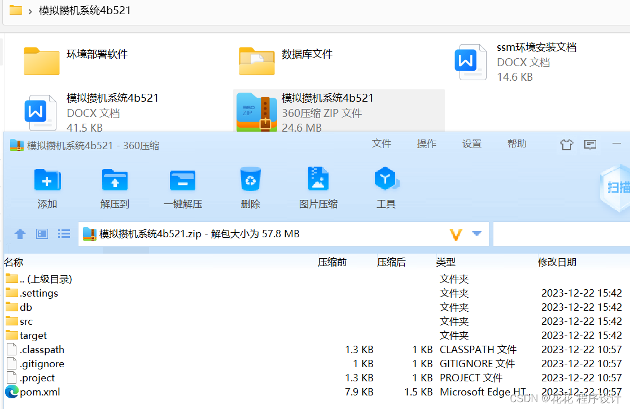
Task: Click the CLASSPATH 文件 type cell
Action: click(x=478, y=350)
